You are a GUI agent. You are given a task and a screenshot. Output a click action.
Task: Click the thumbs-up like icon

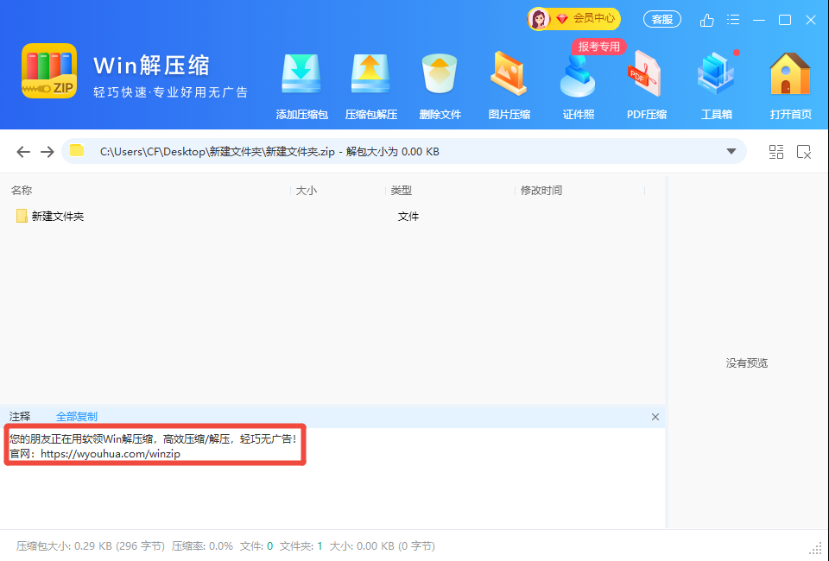pyautogui.click(x=707, y=20)
